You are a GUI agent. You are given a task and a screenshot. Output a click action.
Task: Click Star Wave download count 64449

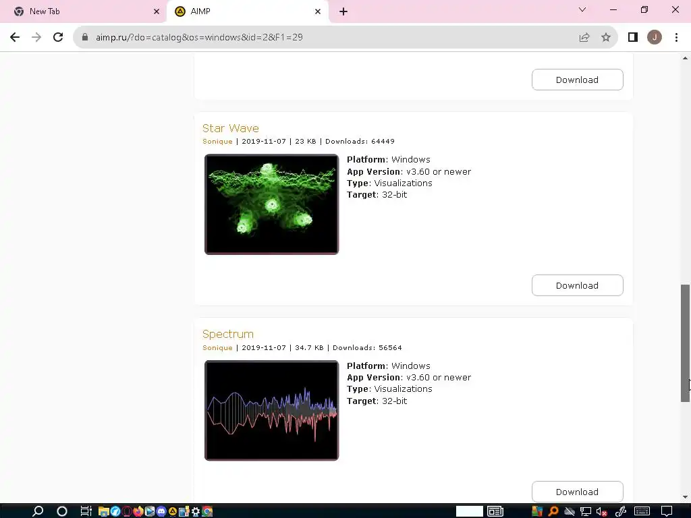click(x=383, y=142)
